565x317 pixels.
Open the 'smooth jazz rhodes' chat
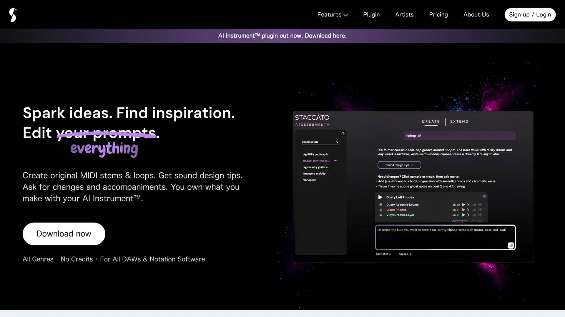[x=316, y=161]
